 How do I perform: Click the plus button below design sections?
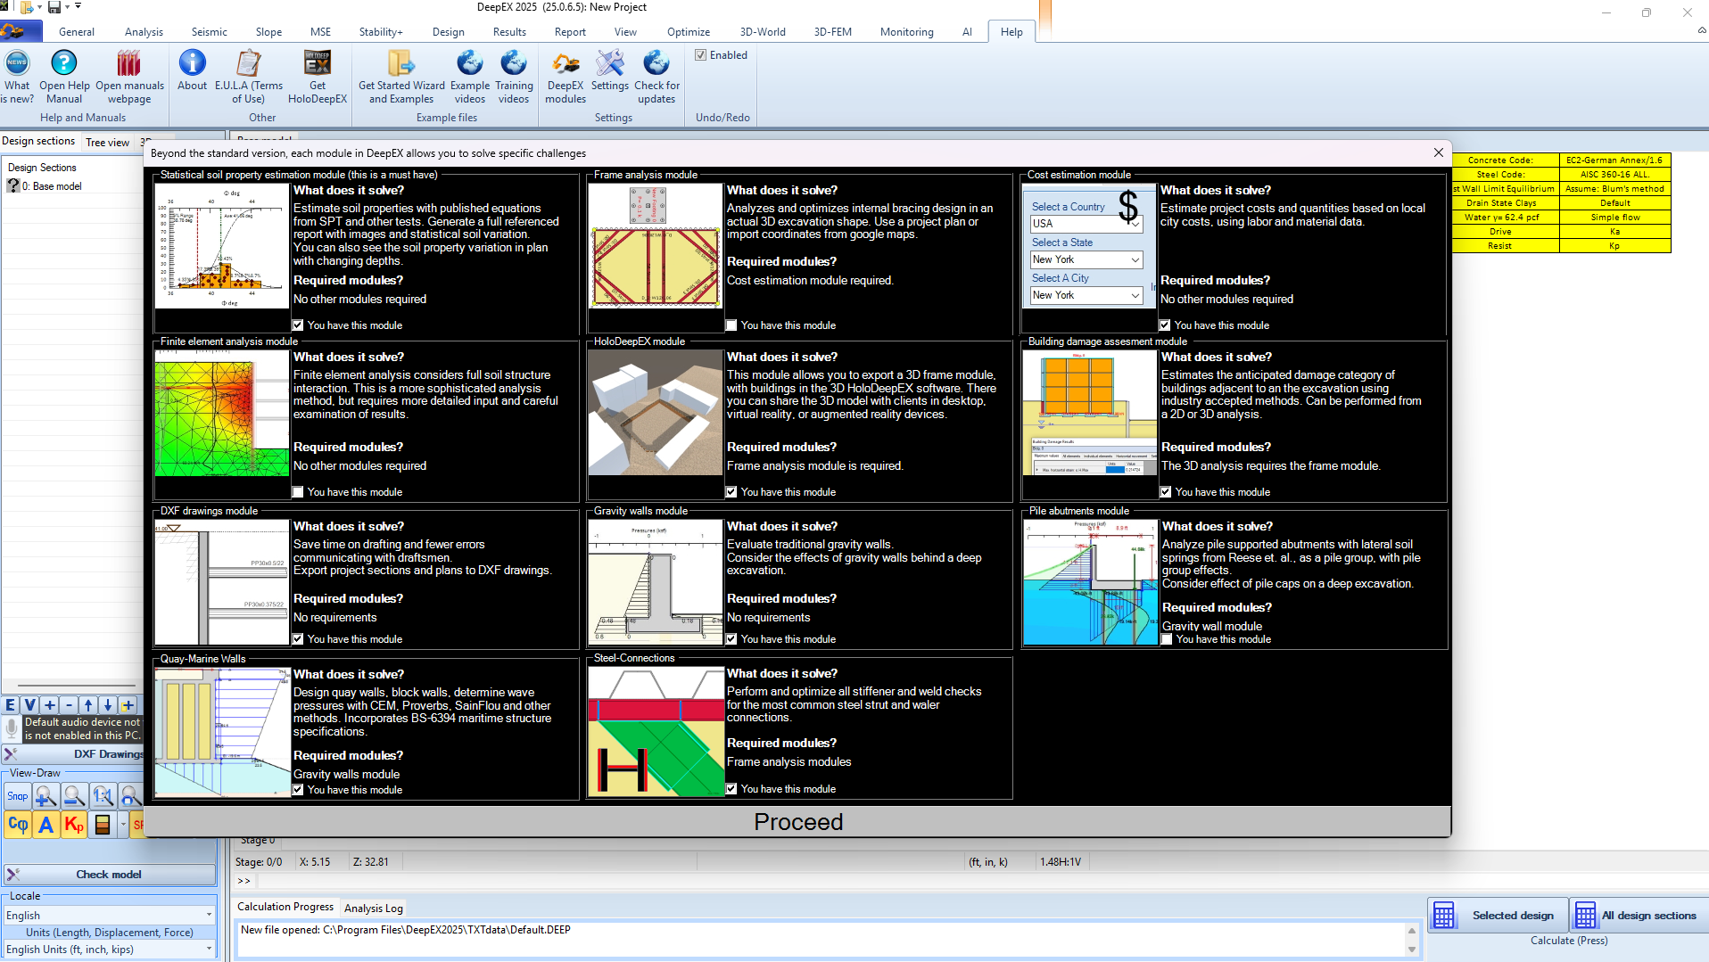pos(50,704)
